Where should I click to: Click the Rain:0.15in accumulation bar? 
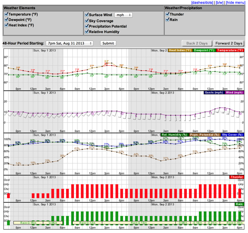click(x=138, y=223)
